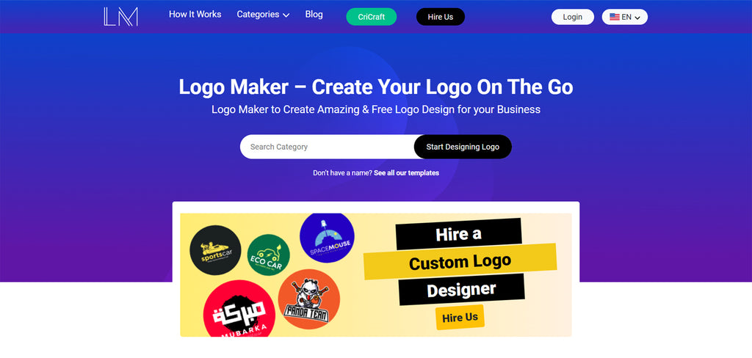Select the red Mubarka logo sample

(239, 310)
